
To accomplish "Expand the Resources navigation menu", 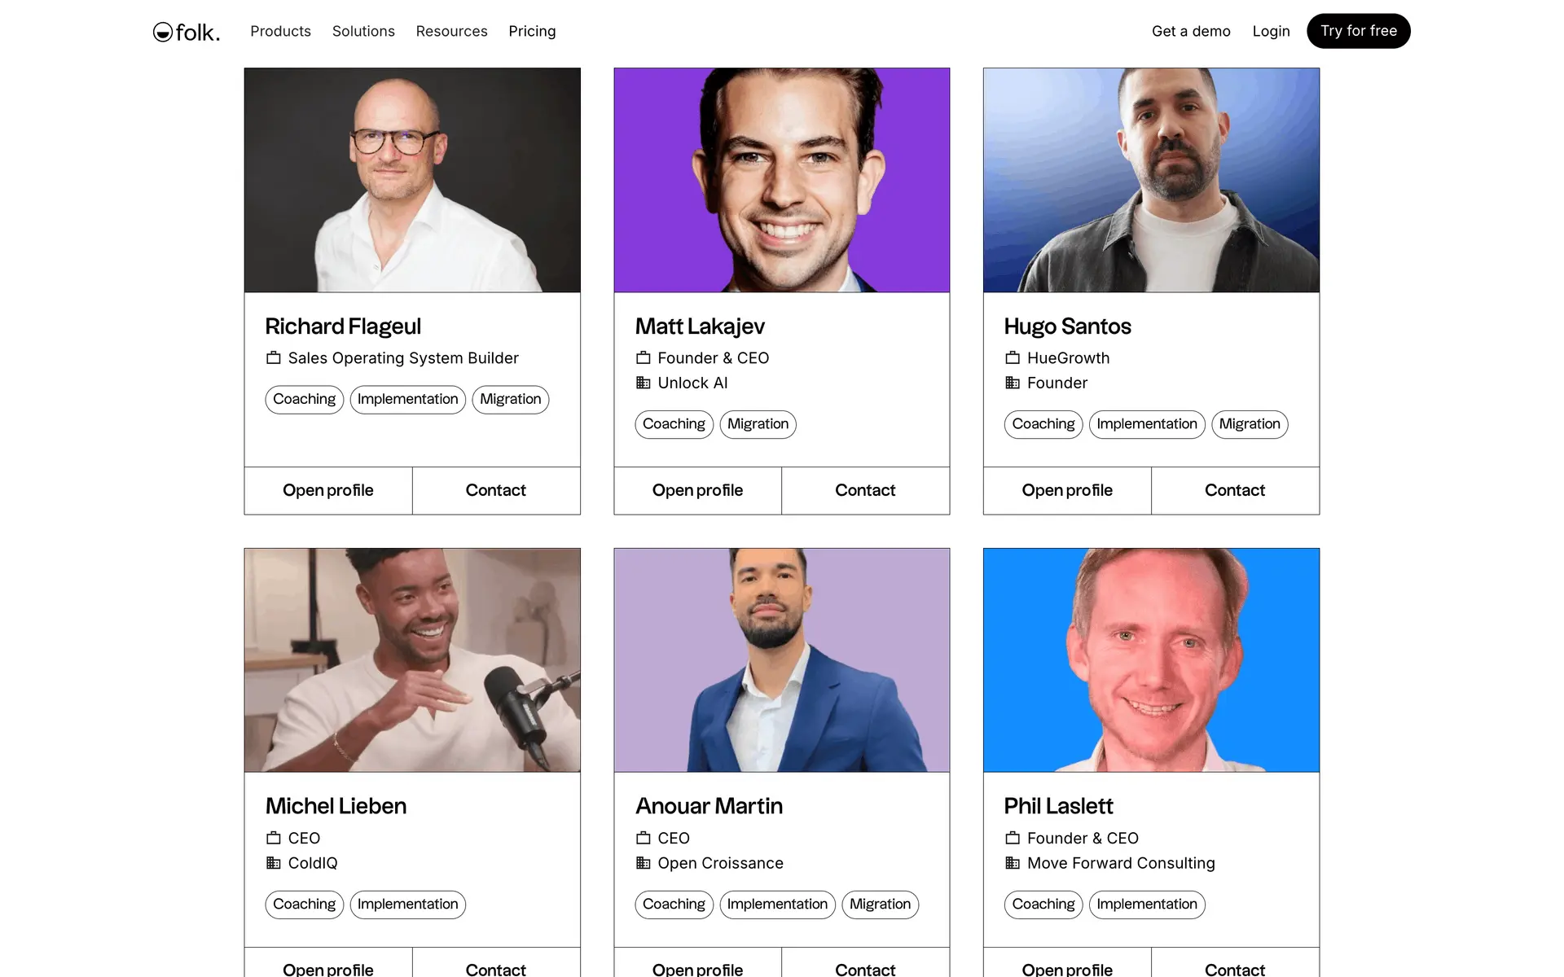I will point(451,31).
